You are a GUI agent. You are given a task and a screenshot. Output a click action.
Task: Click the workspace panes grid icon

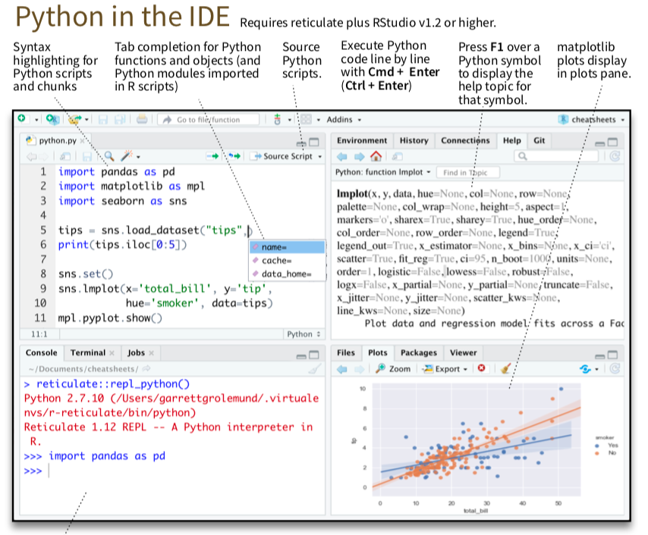307,120
